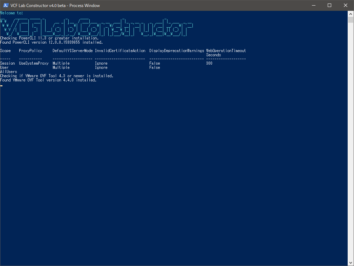The width and height of the screenshot is (354, 266).
Task: Click the Scope column header
Action: coord(6,51)
